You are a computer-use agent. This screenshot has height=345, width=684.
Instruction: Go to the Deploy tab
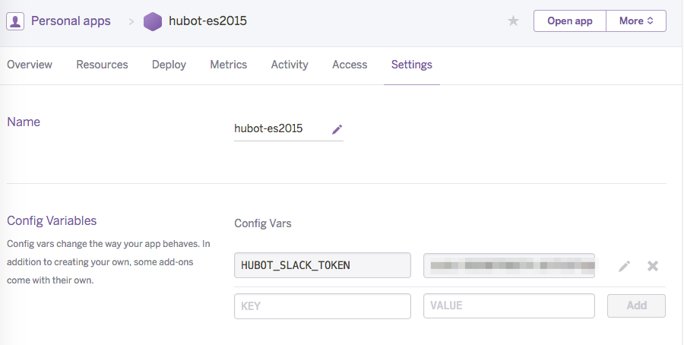(x=169, y=65)
